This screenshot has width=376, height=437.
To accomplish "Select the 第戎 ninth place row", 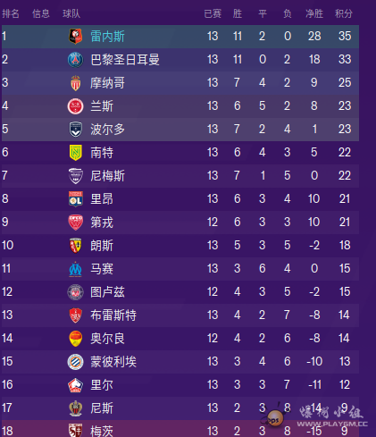I will click(x=180, y=223).
